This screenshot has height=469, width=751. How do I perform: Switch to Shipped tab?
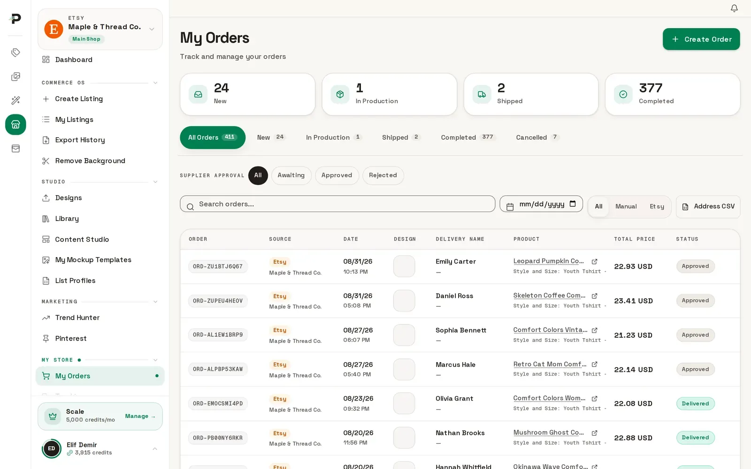coord(401,137)
